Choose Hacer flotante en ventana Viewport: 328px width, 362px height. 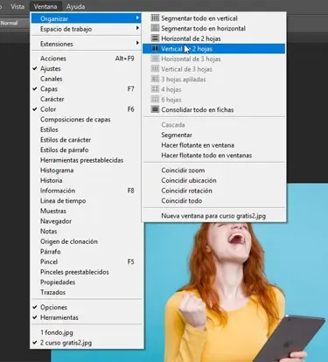[x=213, y=145]
